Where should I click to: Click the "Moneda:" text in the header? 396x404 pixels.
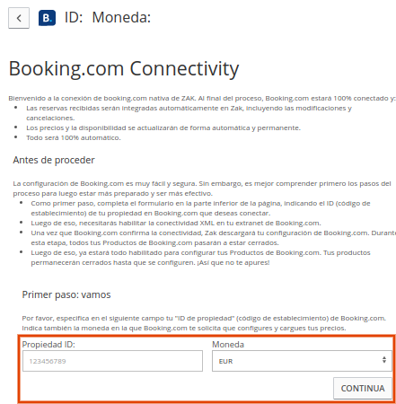pos(121,17)
